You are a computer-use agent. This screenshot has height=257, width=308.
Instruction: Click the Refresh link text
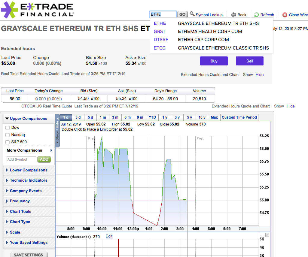pos(267,15)
